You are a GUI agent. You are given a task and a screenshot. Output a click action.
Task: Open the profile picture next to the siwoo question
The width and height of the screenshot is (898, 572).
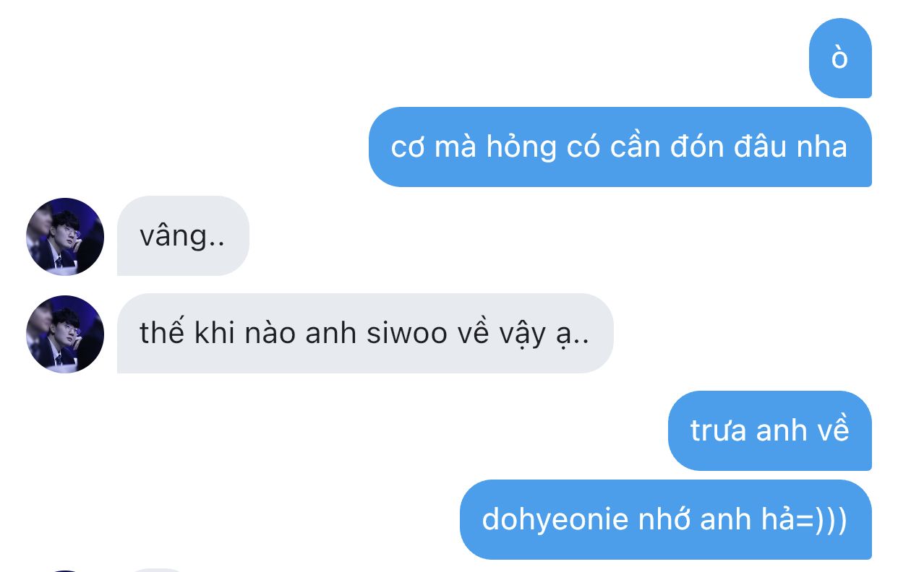(65, 334)
